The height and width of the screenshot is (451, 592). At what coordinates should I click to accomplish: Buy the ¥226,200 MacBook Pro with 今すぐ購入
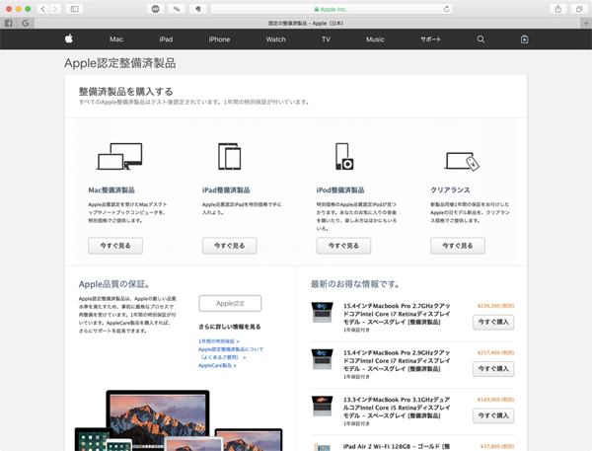[x=493, y=322]
